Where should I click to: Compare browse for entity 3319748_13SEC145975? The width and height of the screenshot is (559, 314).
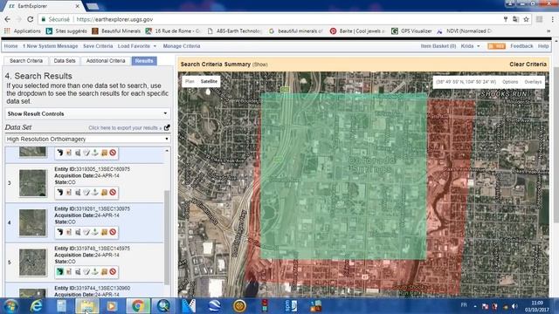tap(78, 271)
